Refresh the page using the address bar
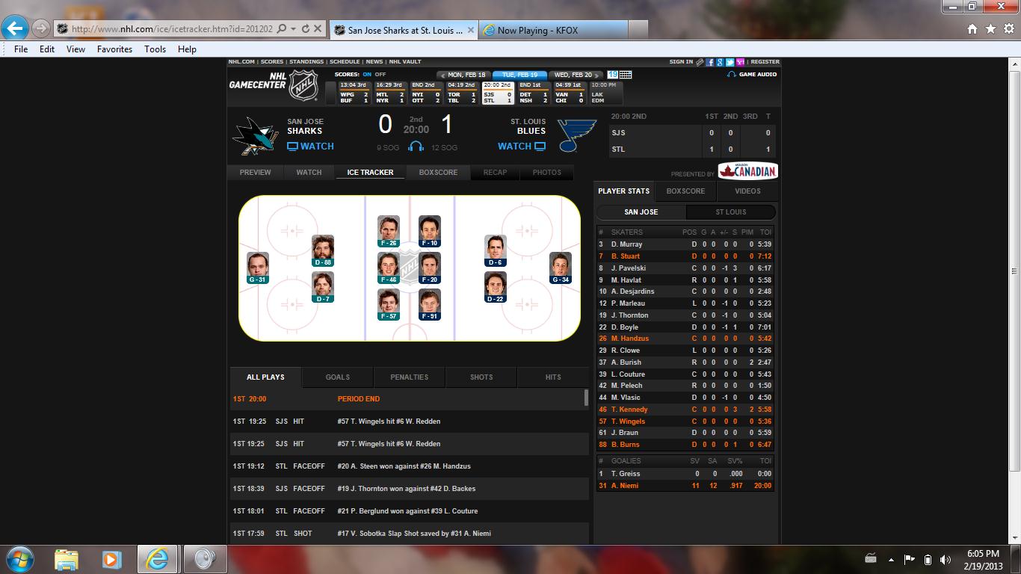The width and height of the screenshot is (1021, 574). click(x=305, y=29)
